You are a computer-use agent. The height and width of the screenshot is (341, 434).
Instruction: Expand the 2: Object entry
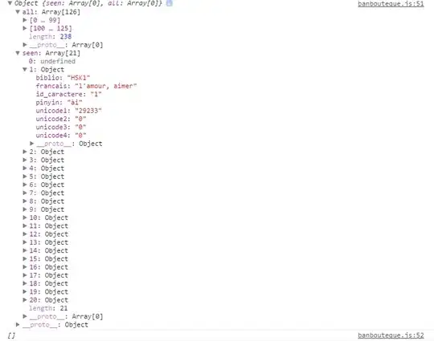[25, 152]
